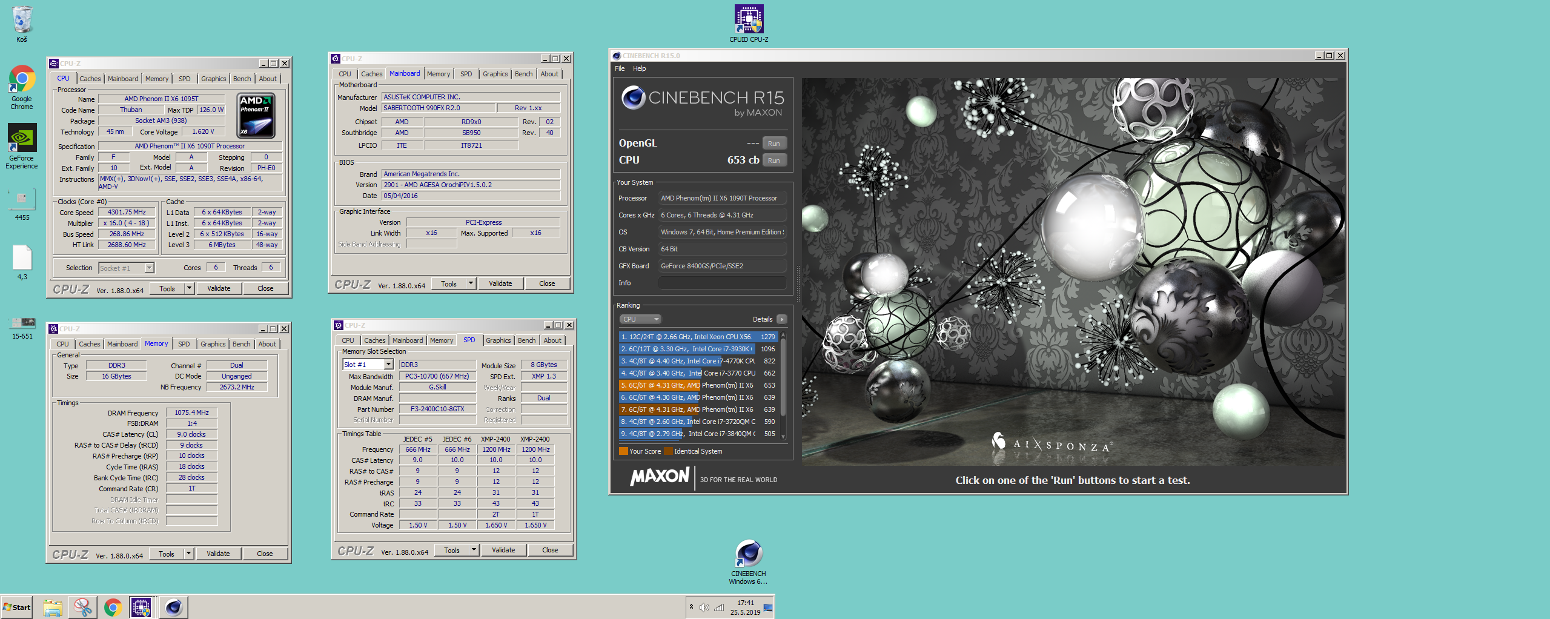
Task: Switch to Memory tab in the Mainboard window
Action: click(x=439, y=74)
